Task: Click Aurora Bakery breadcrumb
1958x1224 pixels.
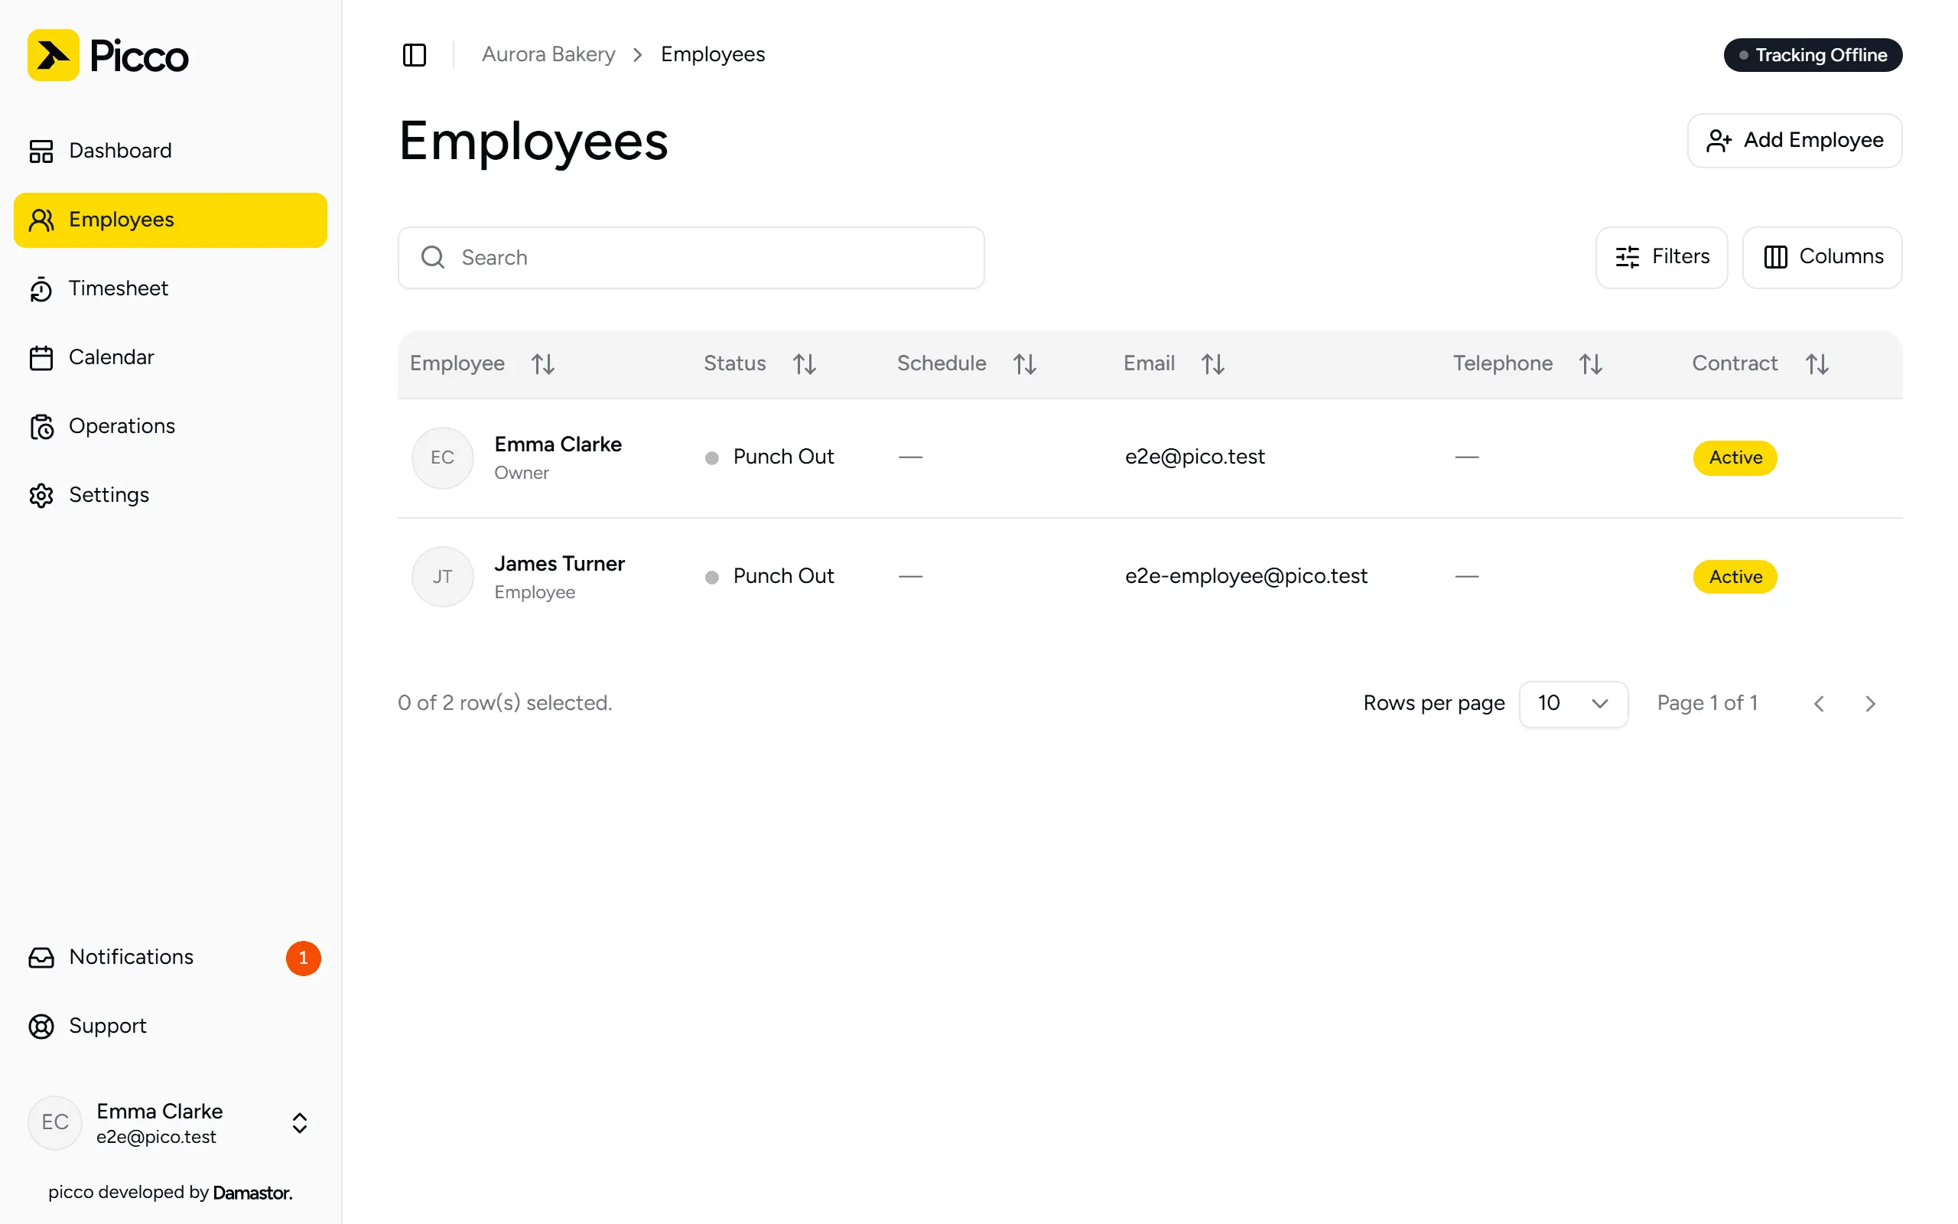Action: point(548,54)
